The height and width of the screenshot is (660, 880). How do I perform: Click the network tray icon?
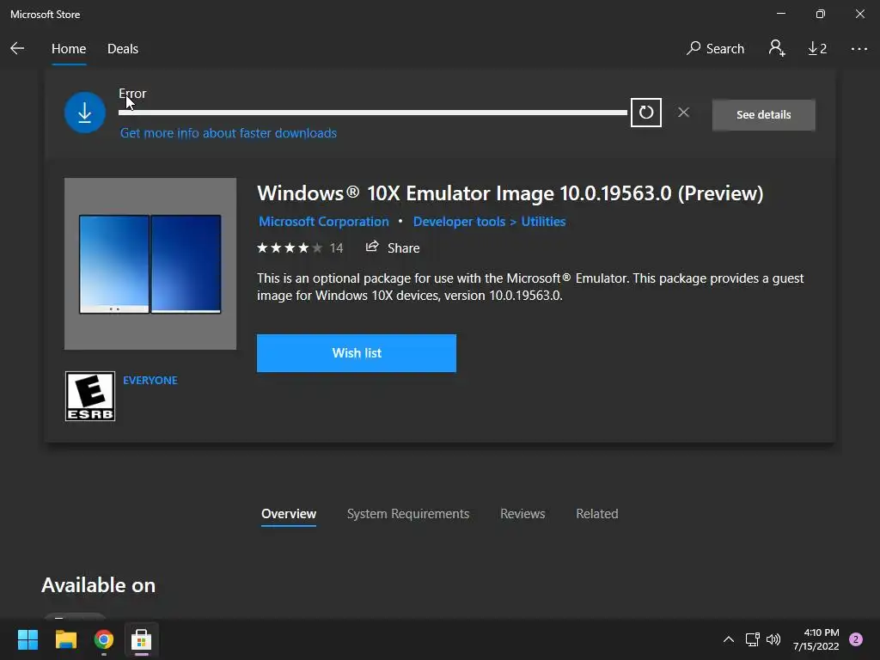pyautogui.click(x=752, y=639)
